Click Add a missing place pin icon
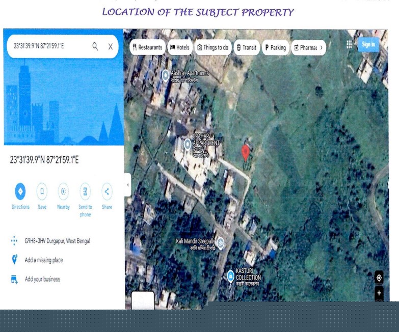 coord(14,260)
